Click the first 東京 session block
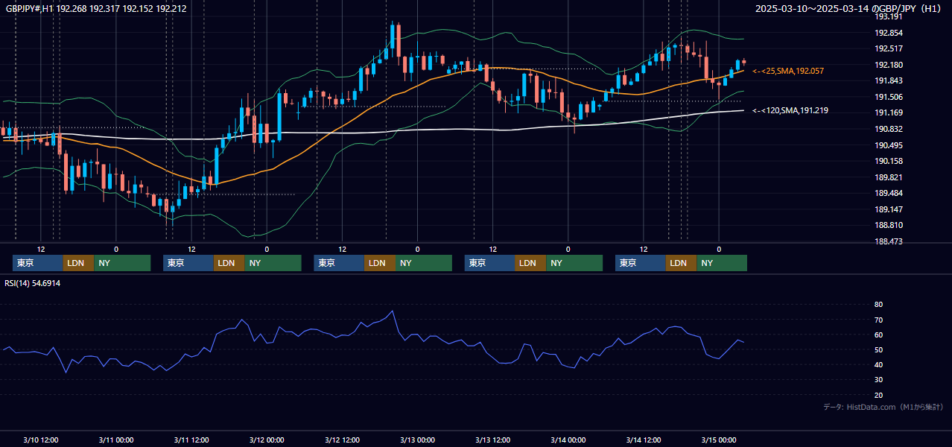The image size is (952, 447). coord(37,263)
